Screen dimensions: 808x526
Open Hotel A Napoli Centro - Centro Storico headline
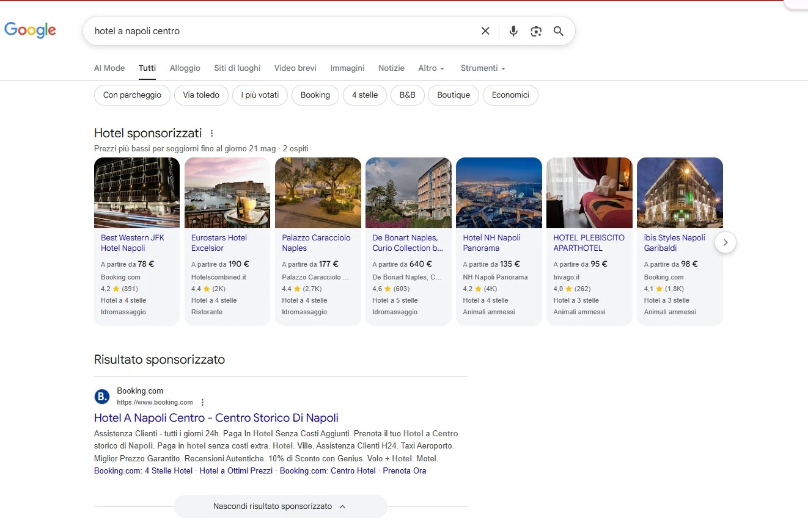click(x=216, y=418)
